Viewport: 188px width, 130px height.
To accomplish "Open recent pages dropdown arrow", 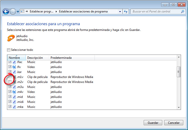I will (x=18, y=12).
